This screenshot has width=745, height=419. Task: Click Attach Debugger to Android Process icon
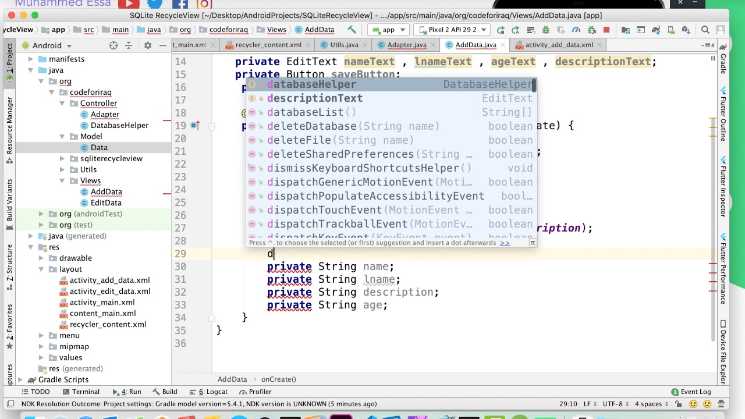591,30
